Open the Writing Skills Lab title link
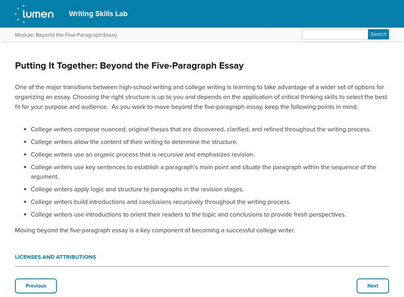This screenshot has width=404, height=297. (98, 14)
